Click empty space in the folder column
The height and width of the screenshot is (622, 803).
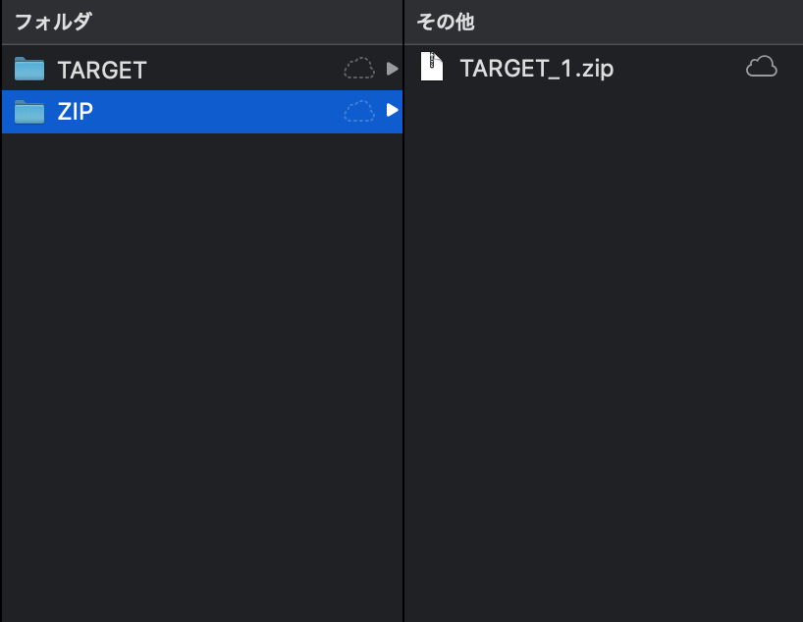point(202,378)
